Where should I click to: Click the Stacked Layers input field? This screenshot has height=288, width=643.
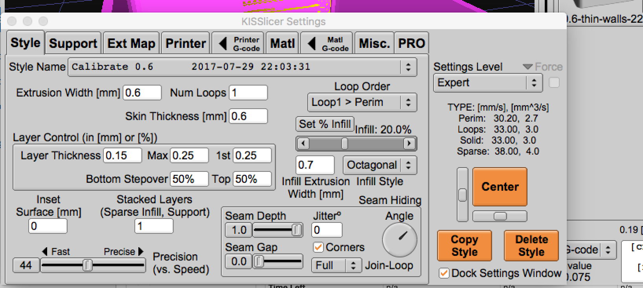154,226
